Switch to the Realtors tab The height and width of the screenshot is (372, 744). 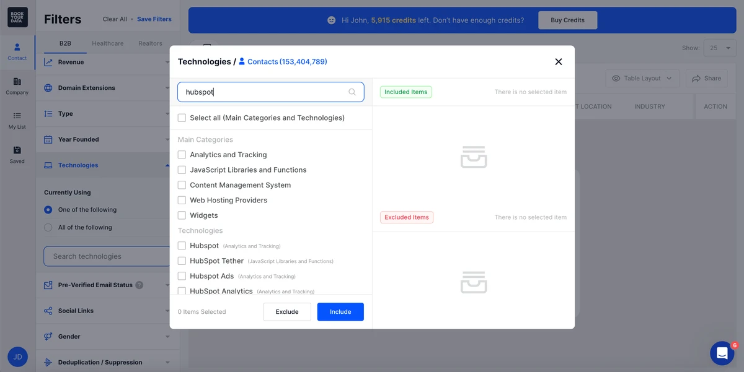coord(150,43)
